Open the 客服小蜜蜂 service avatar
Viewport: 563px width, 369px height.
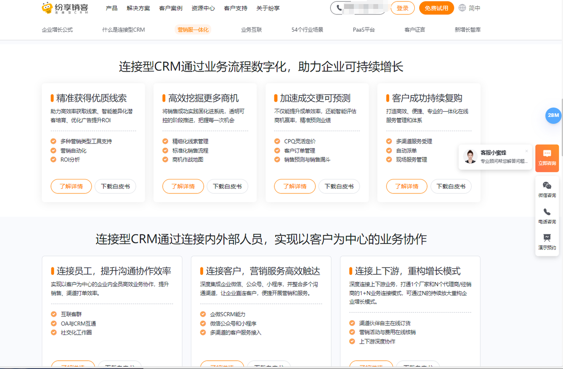[x=470, y=157]
